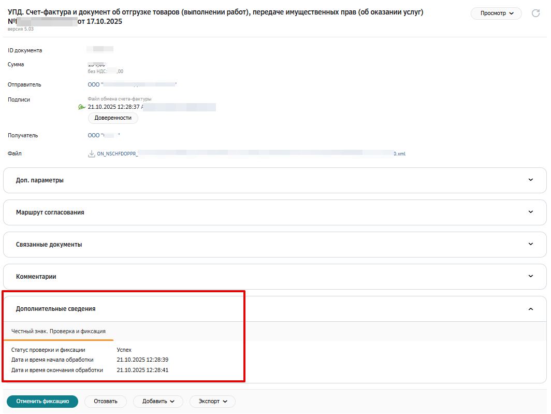The width and height of the screenshot is (551, 414).
Task: Click the refresh icon at top right
Action: (x=535, y=13)
